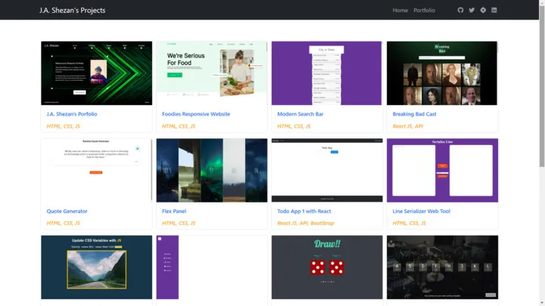Click the Breaking Bad cast photos thumbnail
Image resolution: width=545 pixels, height=306 pixels.
442,73
